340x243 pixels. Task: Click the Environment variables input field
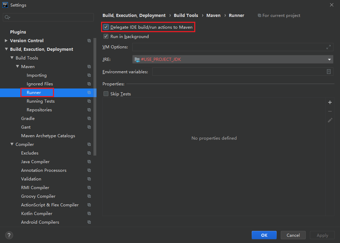click(x=243, y=72)
